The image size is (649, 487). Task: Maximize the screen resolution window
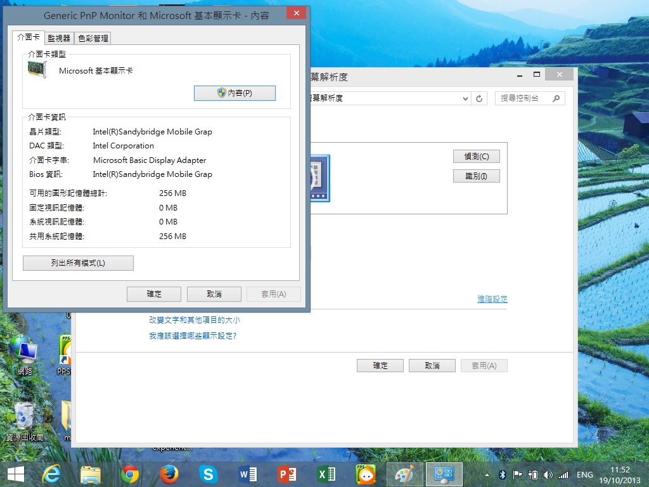(537, 75)
